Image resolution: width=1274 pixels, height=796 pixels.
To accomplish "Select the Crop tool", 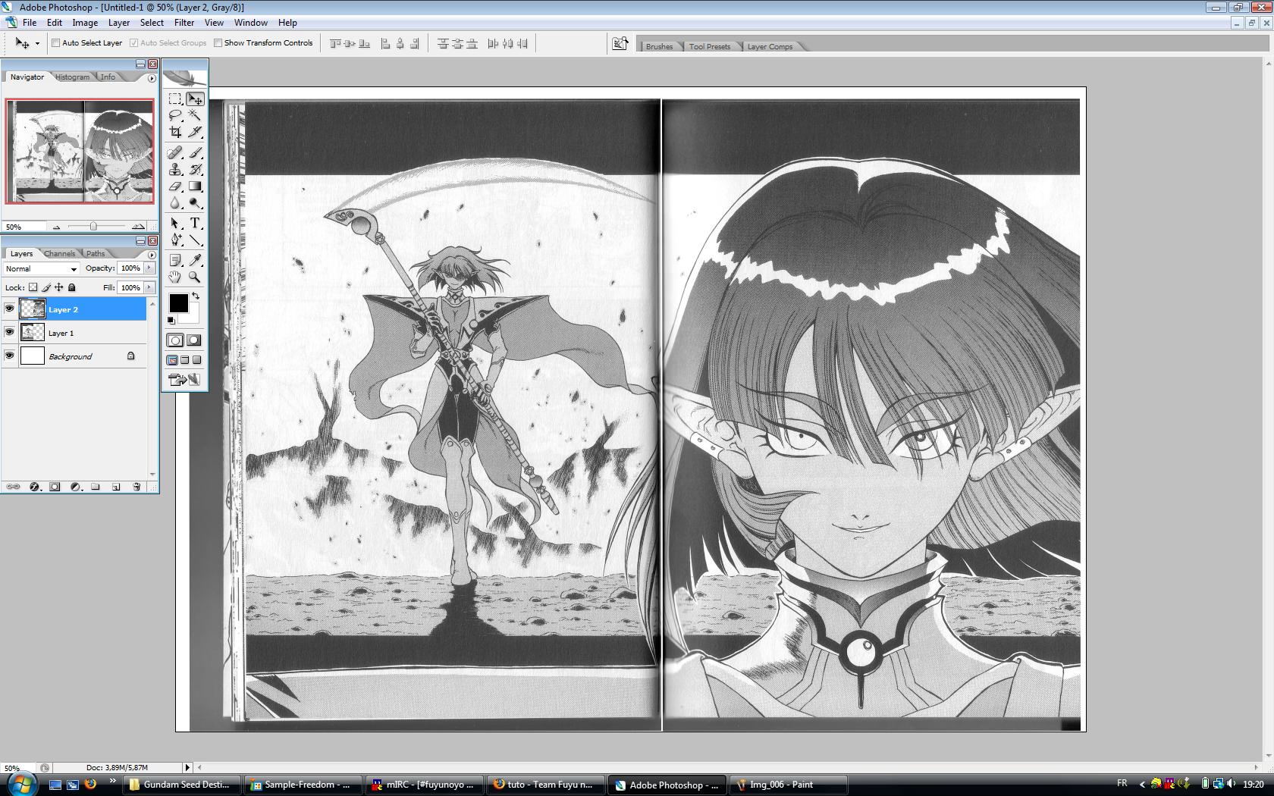I will (x=175, y=132).
